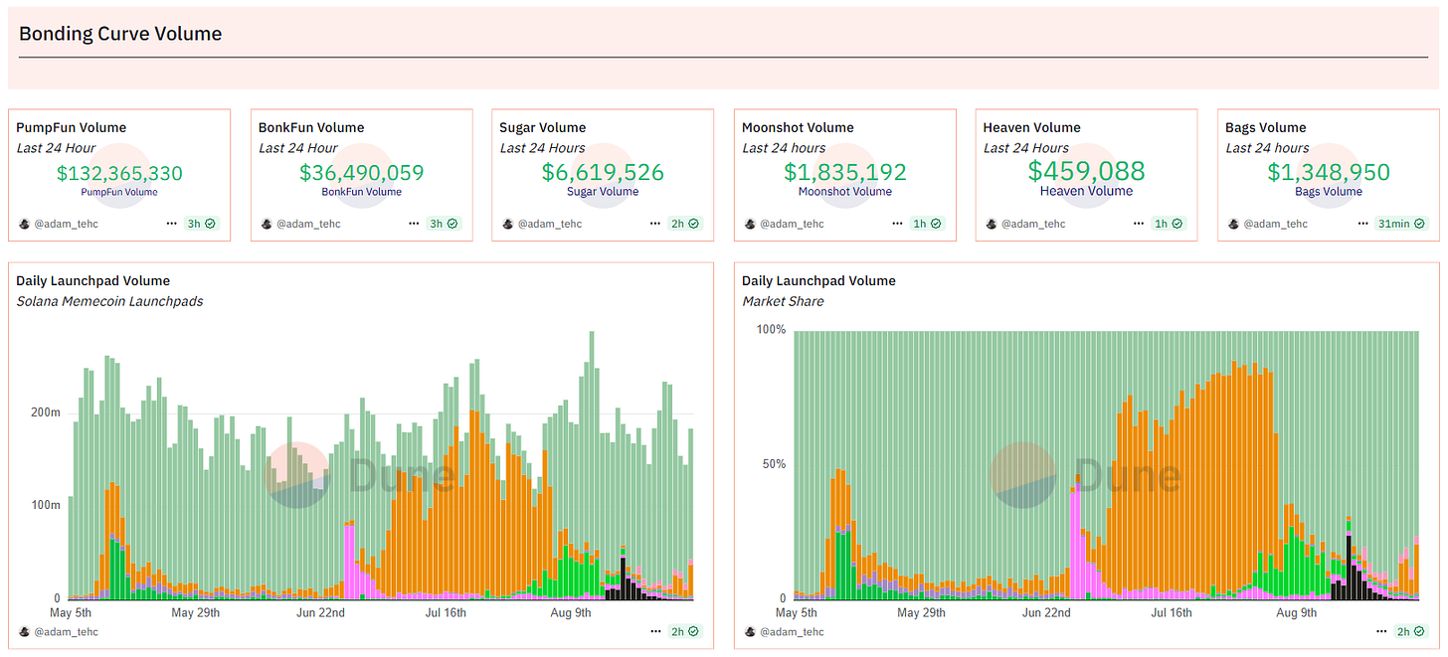Screen dimensions: 1448x657
Task: Click the author avatar in Bags Volume card
Action: click(x=1234, y=224)
